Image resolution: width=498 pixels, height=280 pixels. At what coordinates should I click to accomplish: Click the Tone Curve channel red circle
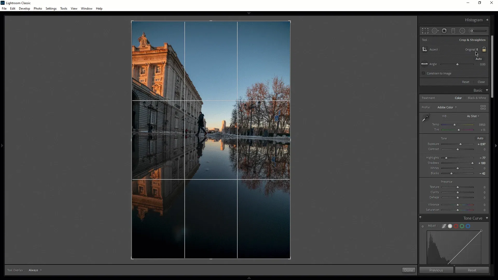coord(456,226)
